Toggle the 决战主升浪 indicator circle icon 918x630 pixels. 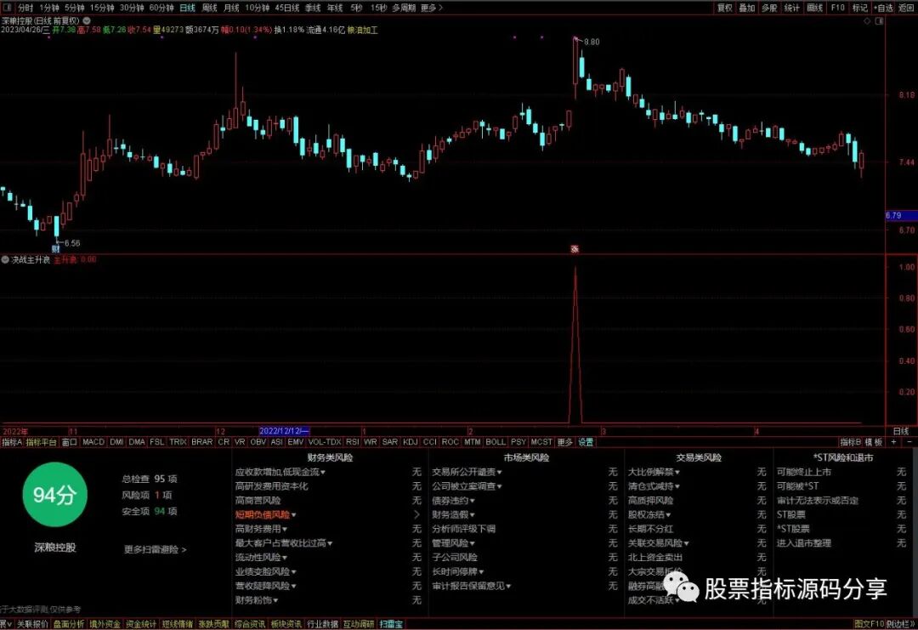5,259
